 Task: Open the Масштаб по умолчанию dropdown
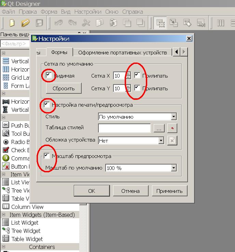tap(141, 168)
